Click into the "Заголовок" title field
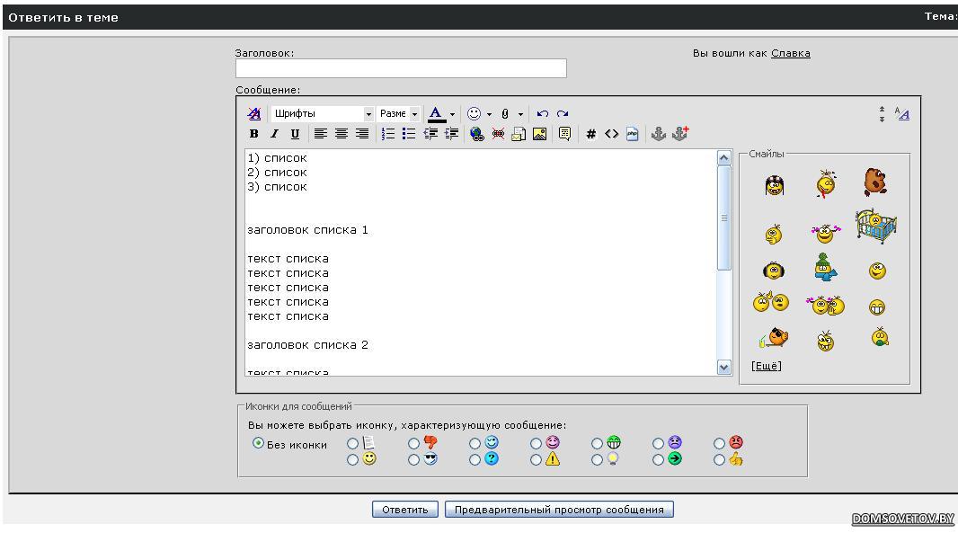 (x=401, y=68)
